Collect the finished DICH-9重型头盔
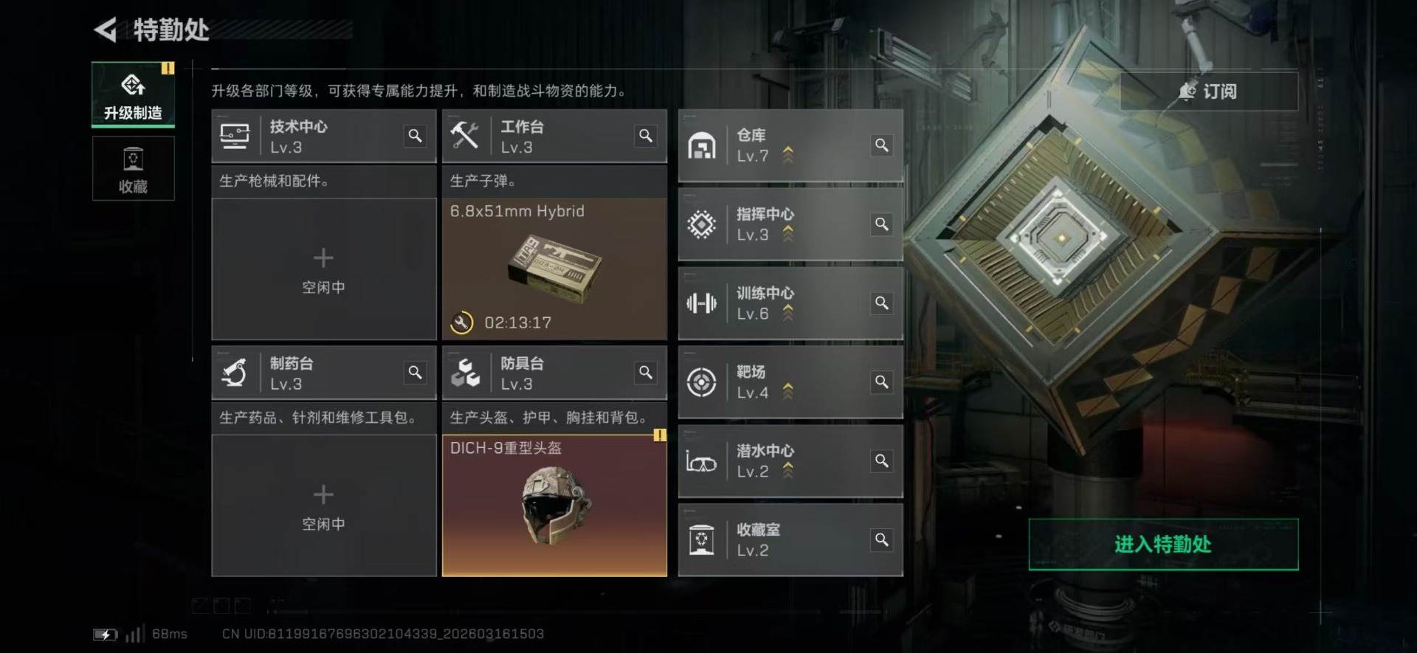This screenshot has width=1417, height=653. 554,505
